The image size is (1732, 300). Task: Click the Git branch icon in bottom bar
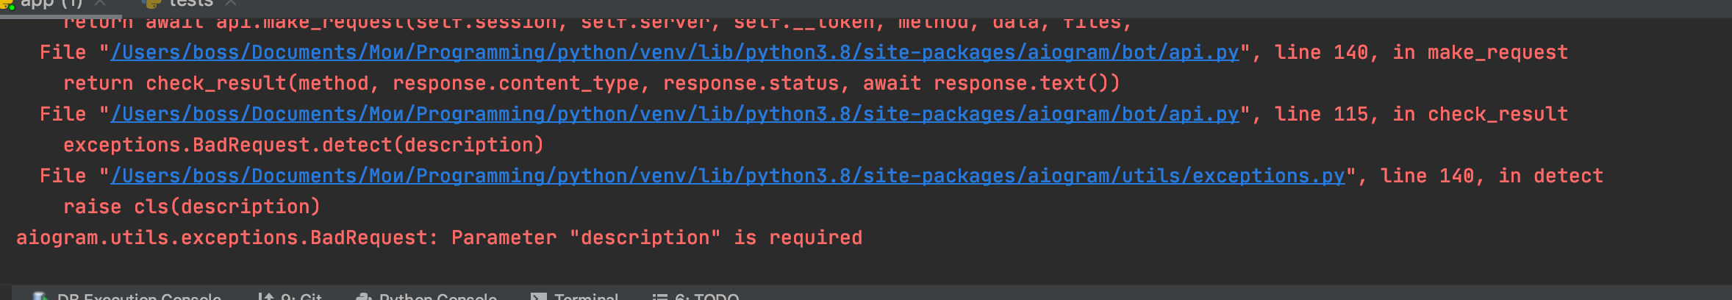[265, 296]
